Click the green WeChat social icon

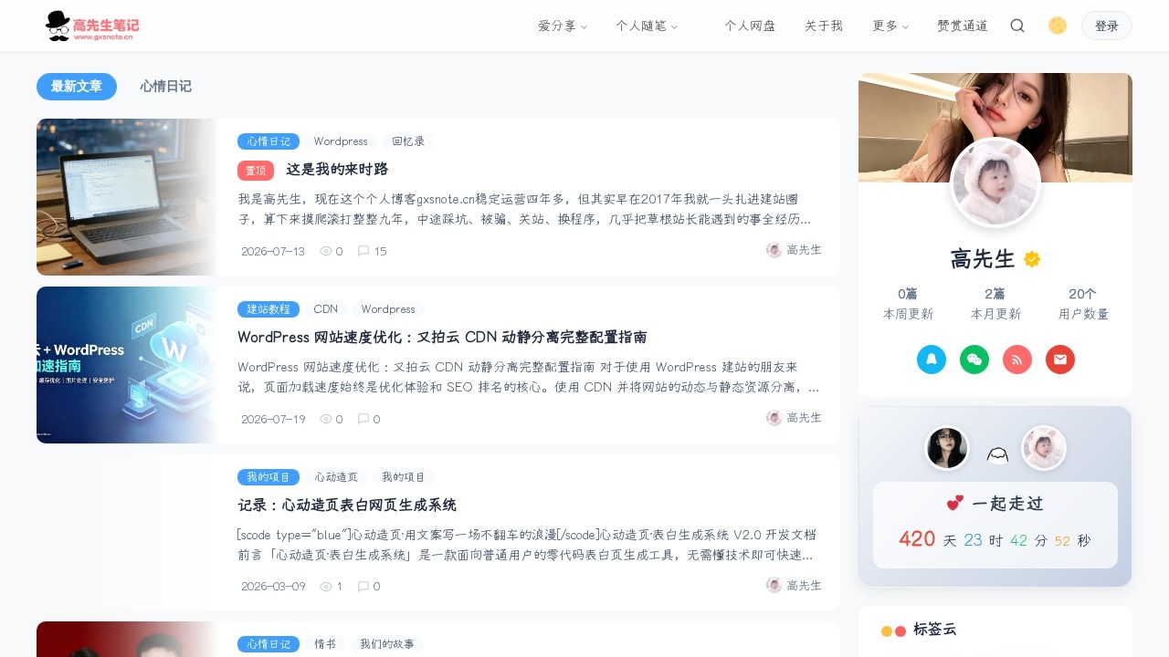(x=974, y=360)
